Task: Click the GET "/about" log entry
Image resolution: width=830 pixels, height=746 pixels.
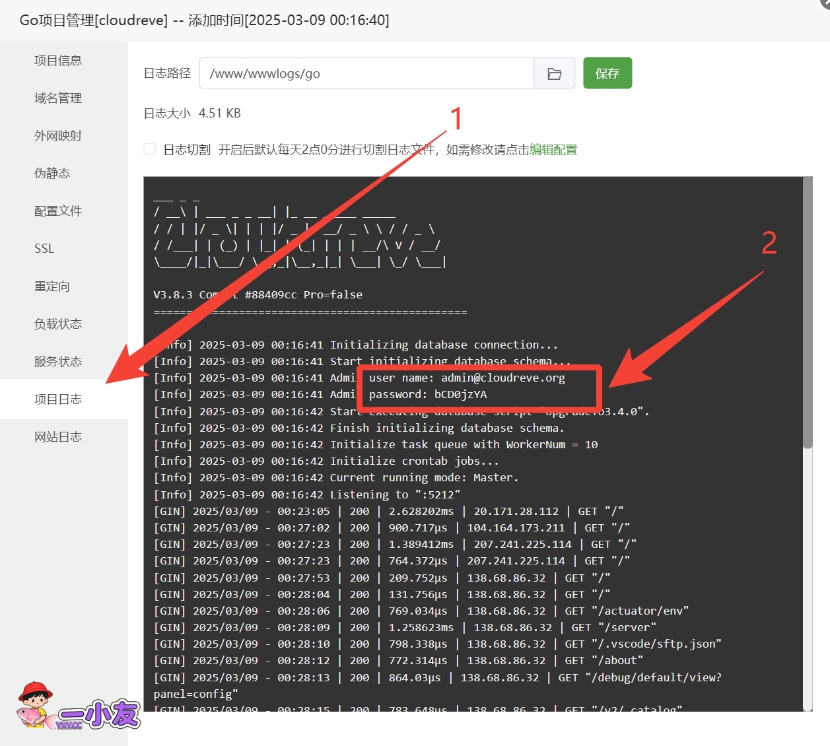Action: coord(398,660)
